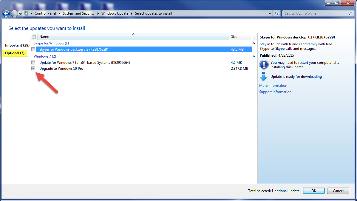This screenshot has width=357, height=201.
Task: Expand arrow after System and Security breadcrumb
Action: tap(98, 13)
